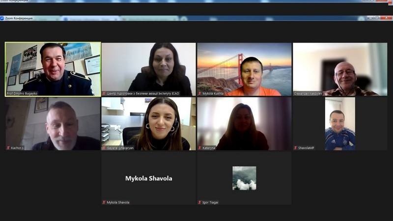Click muted mic icon next to Igor Tiagai

200,202
